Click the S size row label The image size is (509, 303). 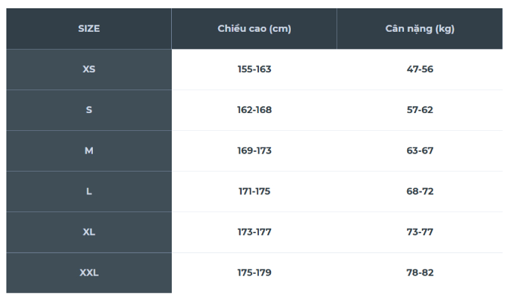(x=89, y=110)
